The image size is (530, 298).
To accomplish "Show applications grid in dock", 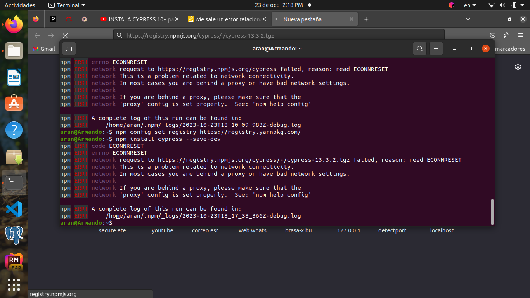I will coord(14,285).
